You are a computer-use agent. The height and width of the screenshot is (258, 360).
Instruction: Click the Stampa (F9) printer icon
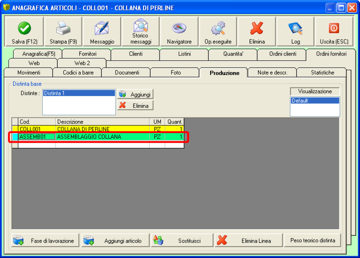click(x=63, y=29)
